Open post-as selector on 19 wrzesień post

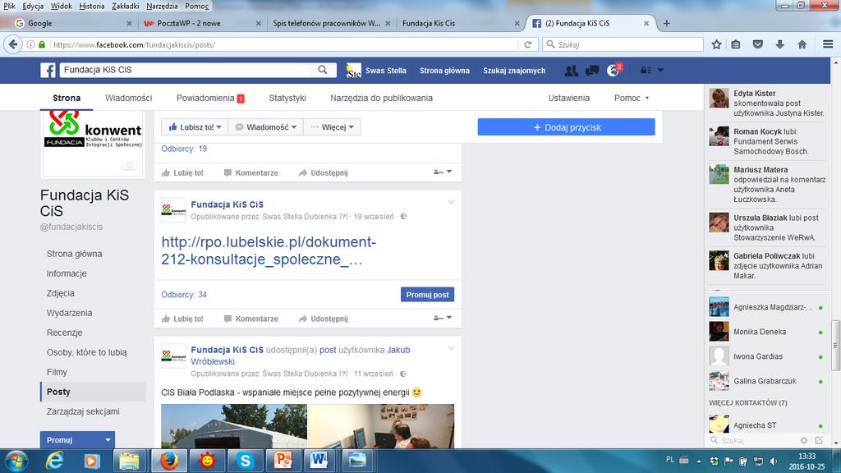pyautogui.click(x=443, y=318)
